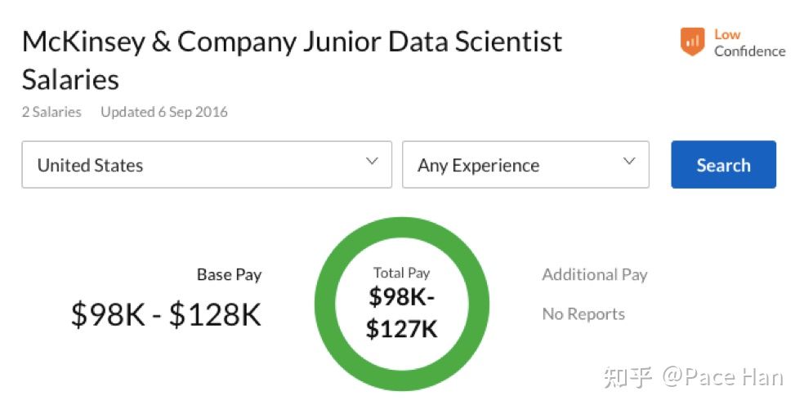Click the 'No Reports' text
Screen dimensions: 804x409
(583, 313)
